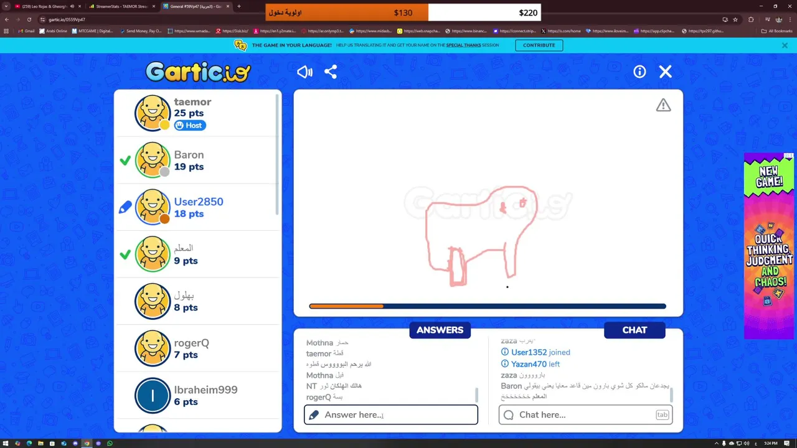
Task: Switch to the StreamerStats TAEMOR browser tab
Action: coord(122,6)
